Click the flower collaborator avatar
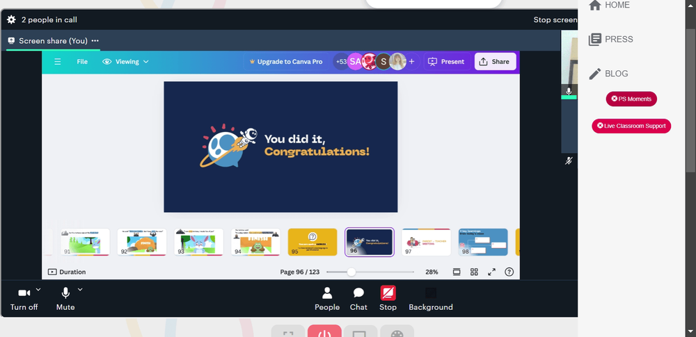Viewport: 696px width, 337px height. (370, 62)
